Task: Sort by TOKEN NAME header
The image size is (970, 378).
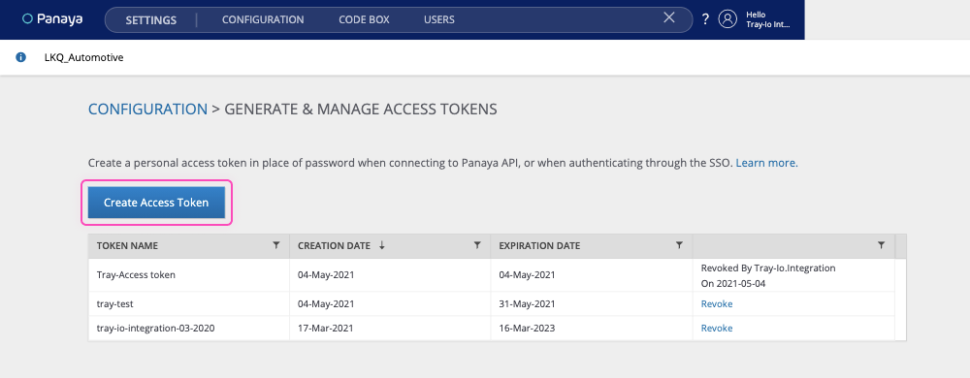Action: (x=127, y=246)
